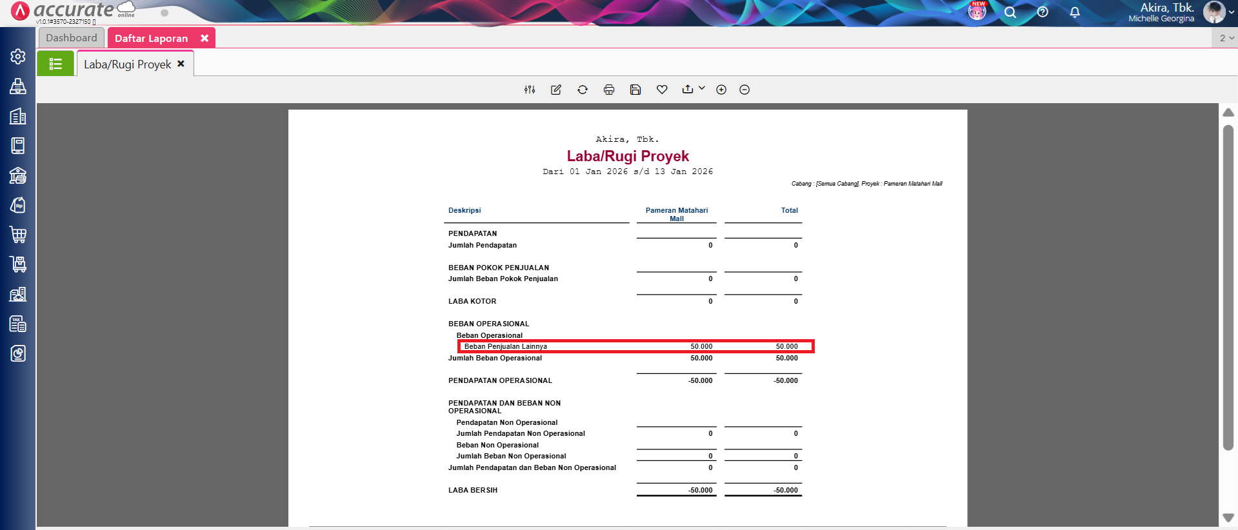Click the edit report designer icon
1238x530 pixels.
pos(556,90)
